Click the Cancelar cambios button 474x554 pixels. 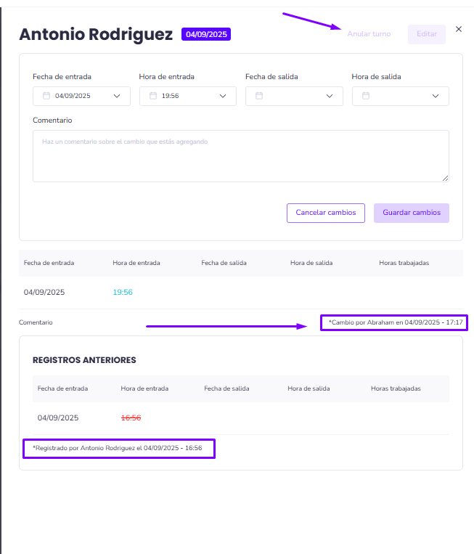(x=326, y=213)
